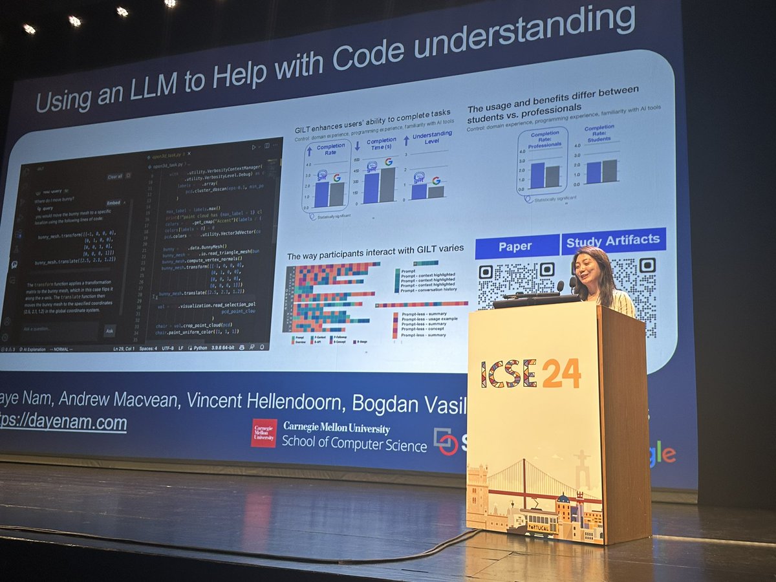Change the UTF-8 encoding setting
Image resolution: width=776 pixels, height=582 pixels.
tap(168, 347)
